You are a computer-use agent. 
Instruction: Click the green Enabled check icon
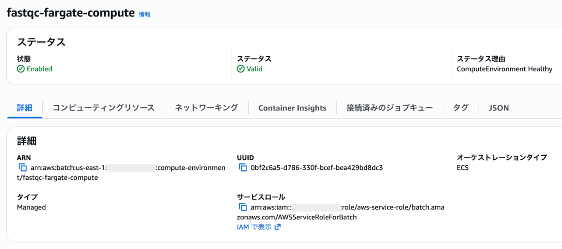pyautogui.click(x=21, y=69)
